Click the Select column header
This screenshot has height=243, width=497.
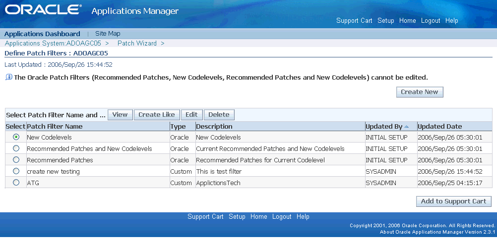pyautogui.click(x=15, y=127)
